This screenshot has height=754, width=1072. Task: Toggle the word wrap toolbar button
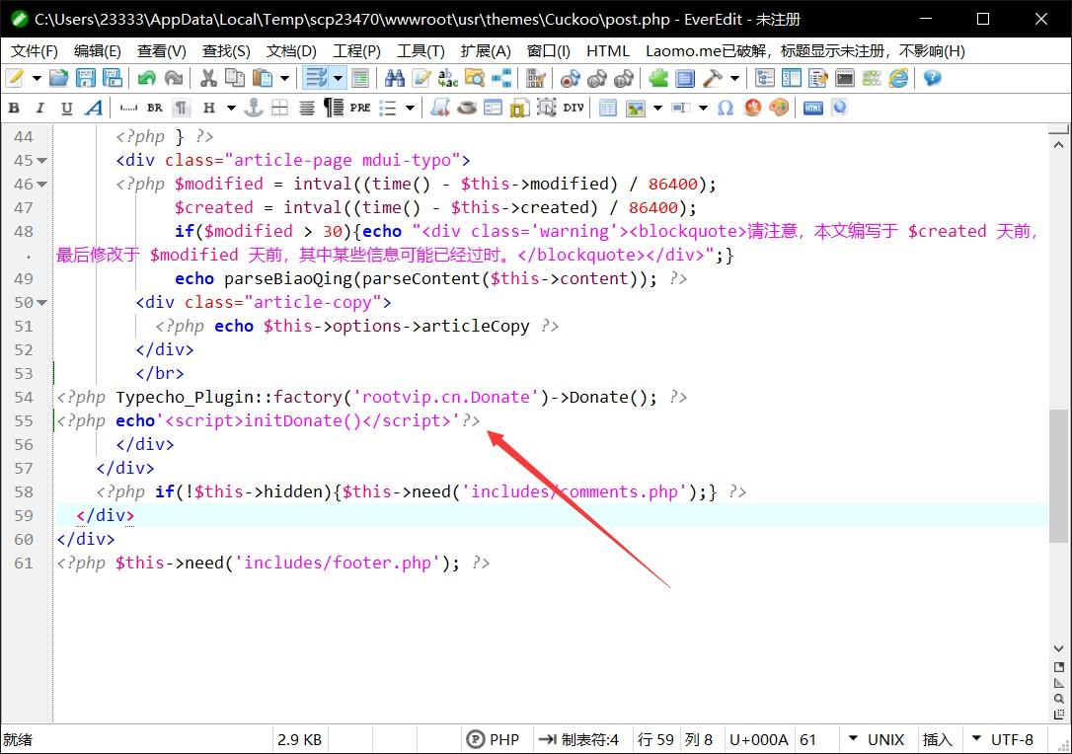coord(316,79)
